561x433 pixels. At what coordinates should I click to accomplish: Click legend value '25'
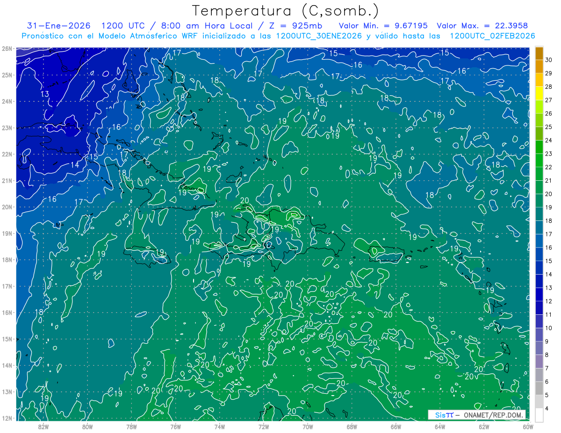coord(548,127)
